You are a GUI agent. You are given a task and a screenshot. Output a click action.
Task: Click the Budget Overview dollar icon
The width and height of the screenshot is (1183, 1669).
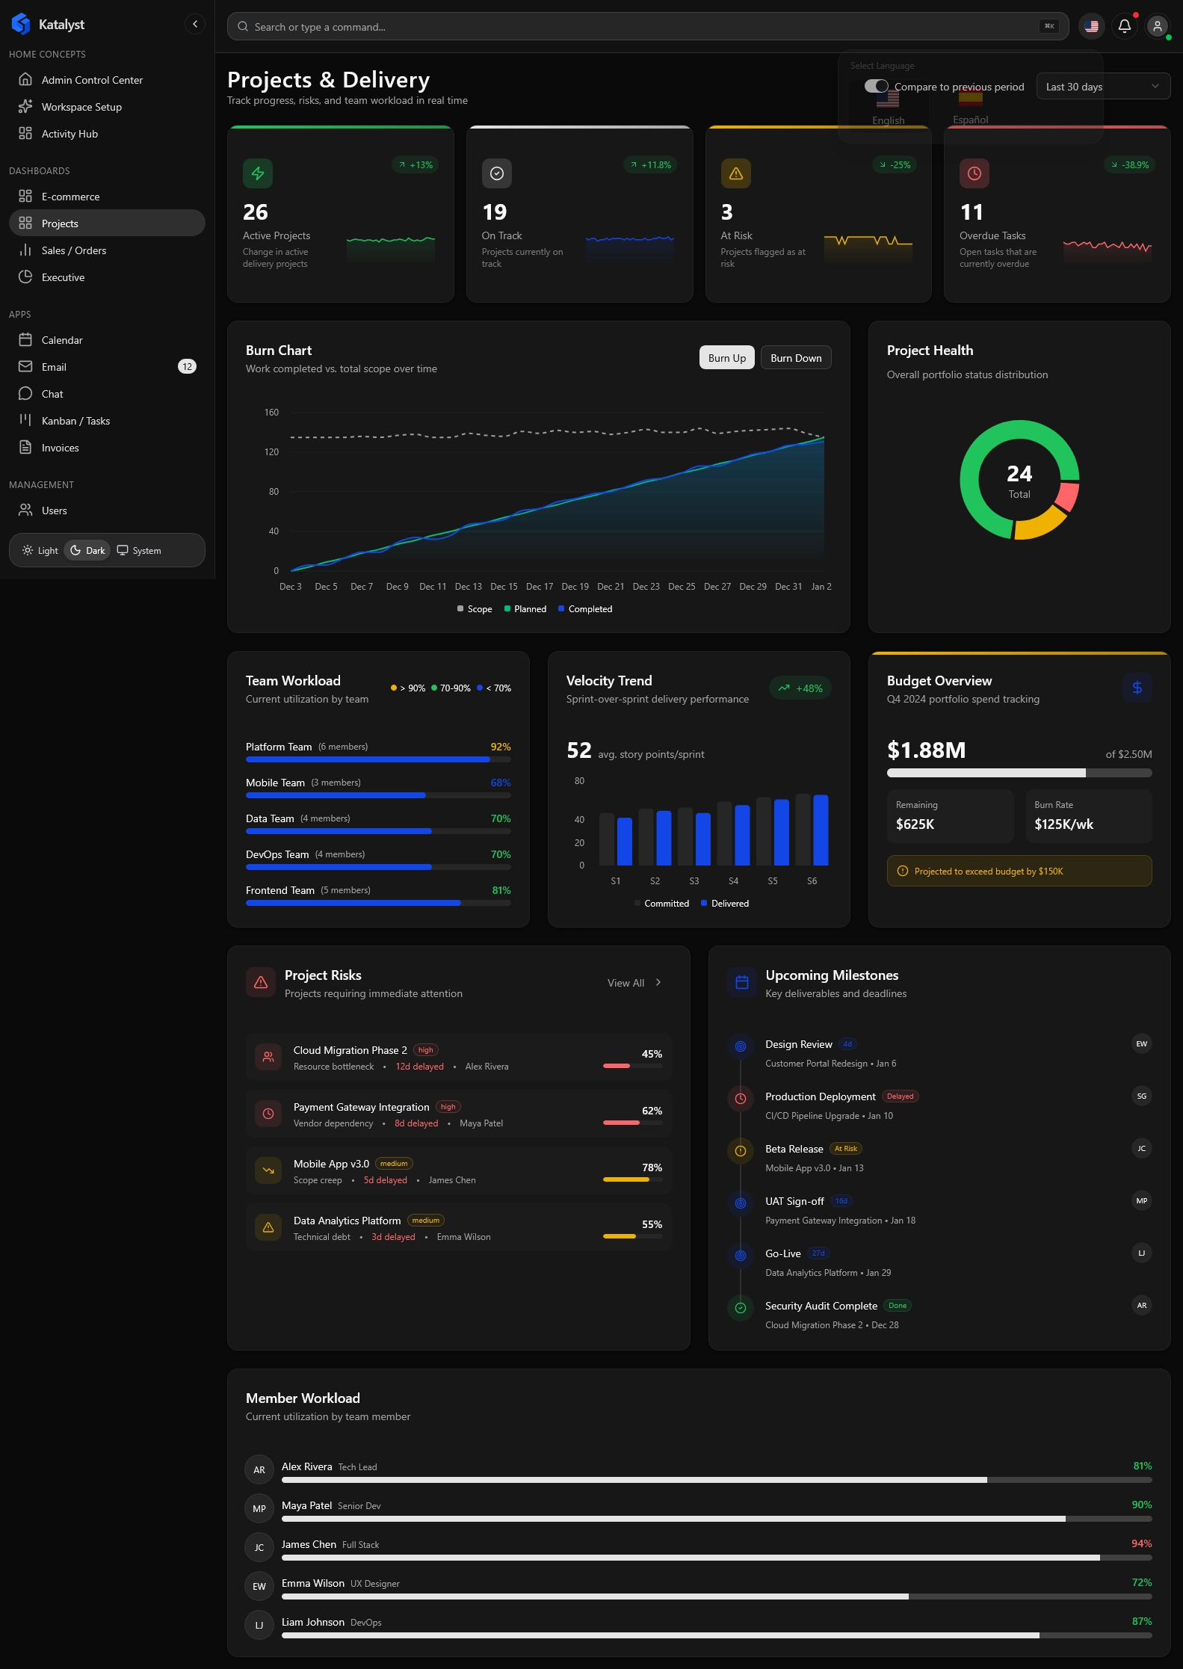point(1137,688)
